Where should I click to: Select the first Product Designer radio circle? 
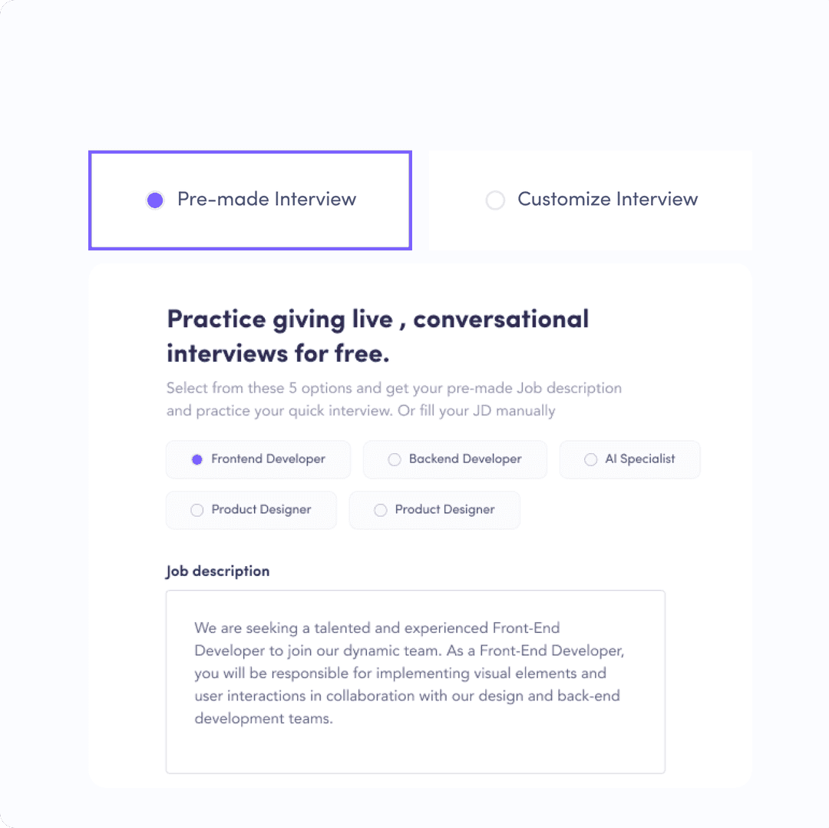coord(197,510)
